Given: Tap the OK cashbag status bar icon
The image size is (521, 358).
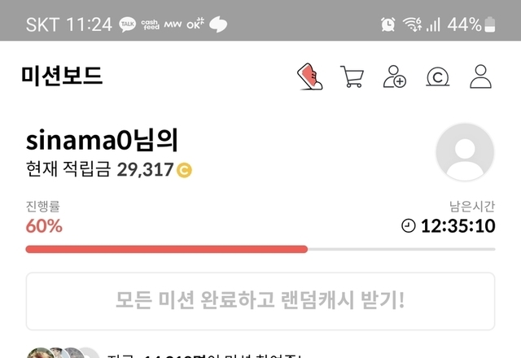Looking at the screenshot, I should [x=195, y=24].
